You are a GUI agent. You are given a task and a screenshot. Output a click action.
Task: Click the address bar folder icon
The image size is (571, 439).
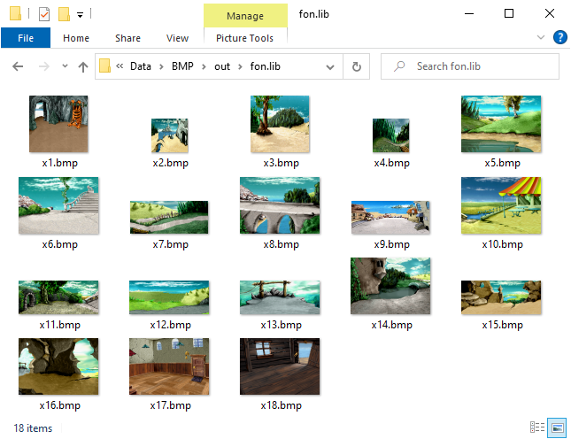(104, 65)
